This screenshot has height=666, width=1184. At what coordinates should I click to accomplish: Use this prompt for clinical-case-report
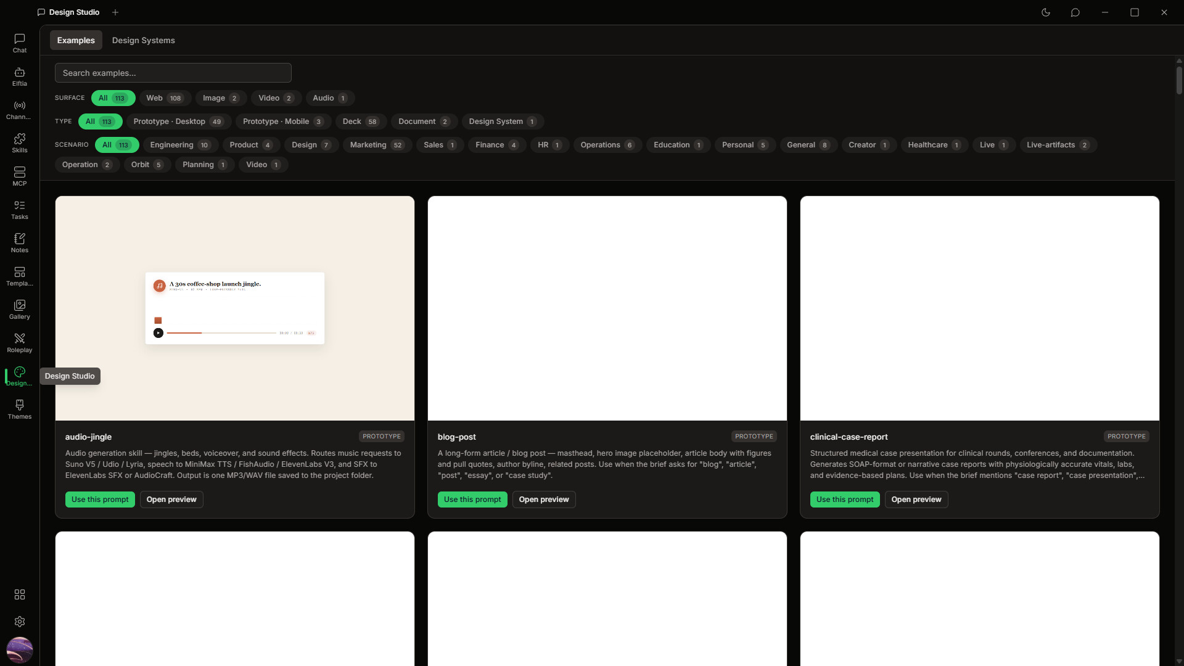tap(845, 499)
